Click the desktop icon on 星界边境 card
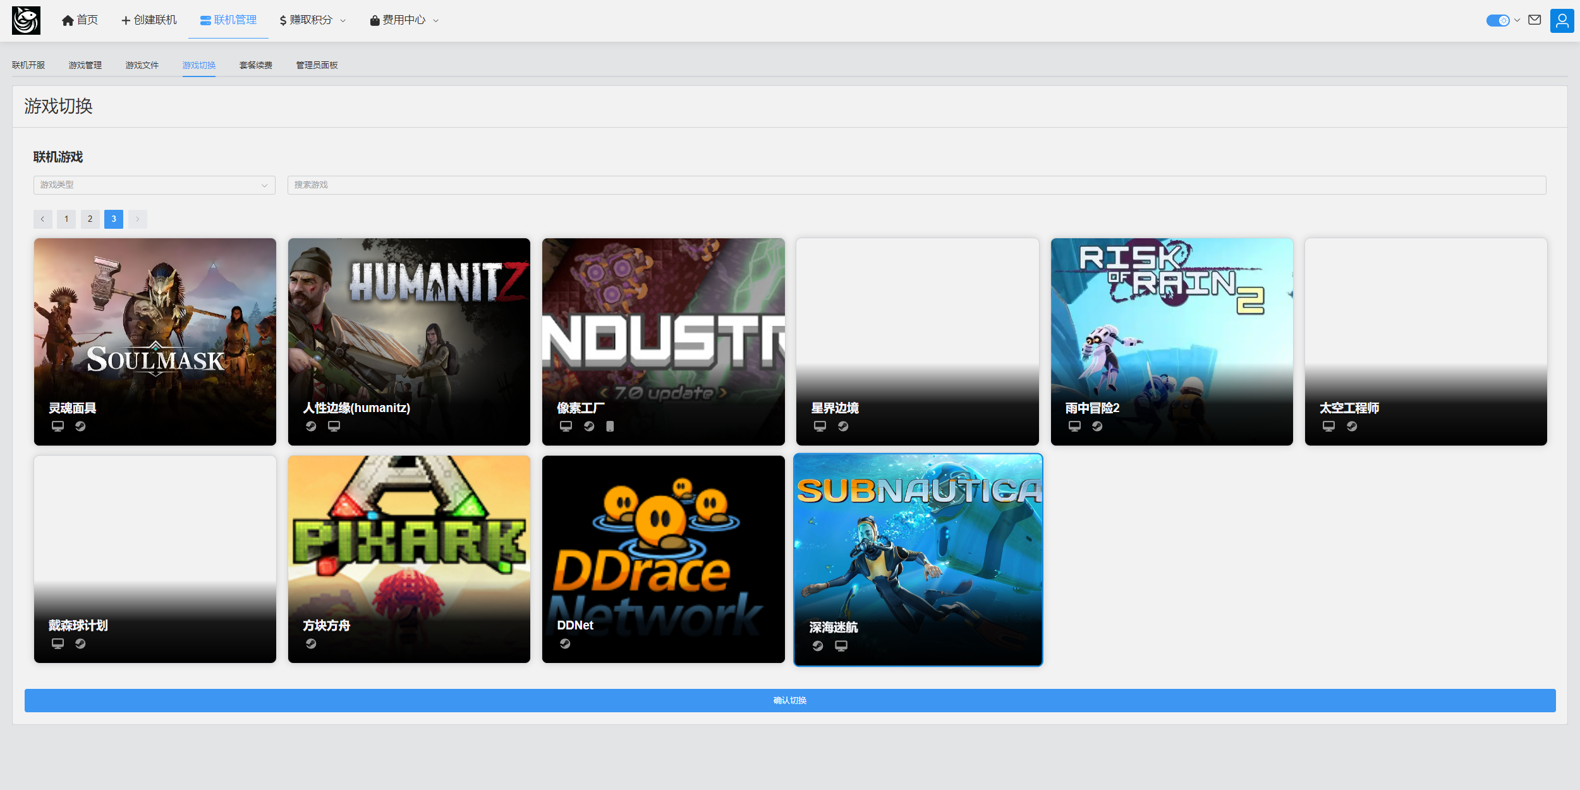Screen dimensions: 1580x790 [820, 427]
